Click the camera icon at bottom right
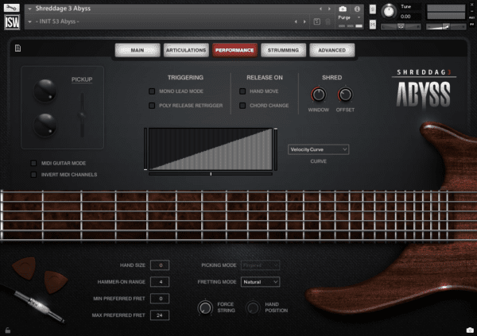 470,330
